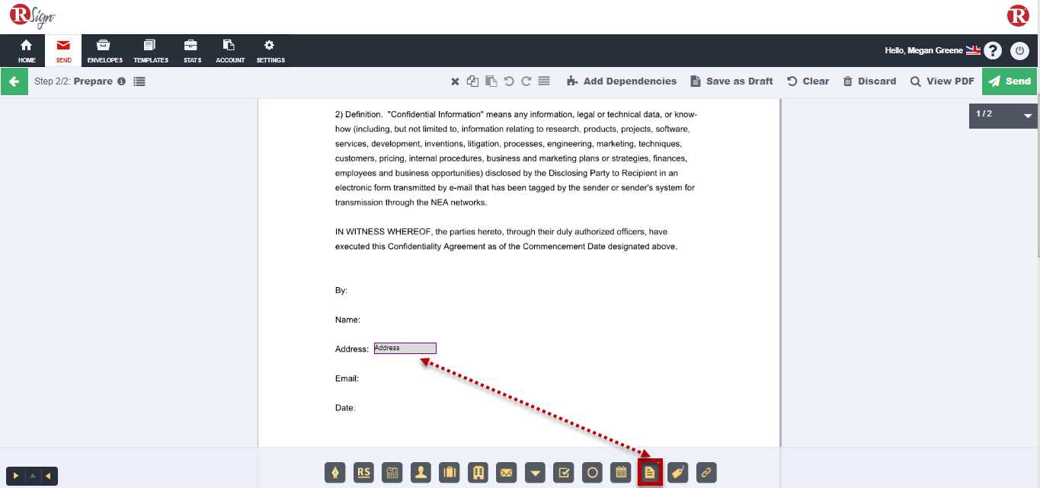Click the green Send button
Image resolution: width=1040 pixels, height=488 pixels.
click(x=1009, y=81)
